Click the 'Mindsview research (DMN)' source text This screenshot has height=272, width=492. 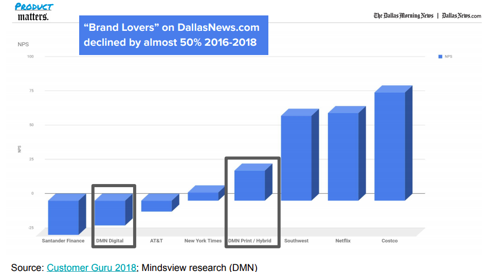tap(199, 267)
